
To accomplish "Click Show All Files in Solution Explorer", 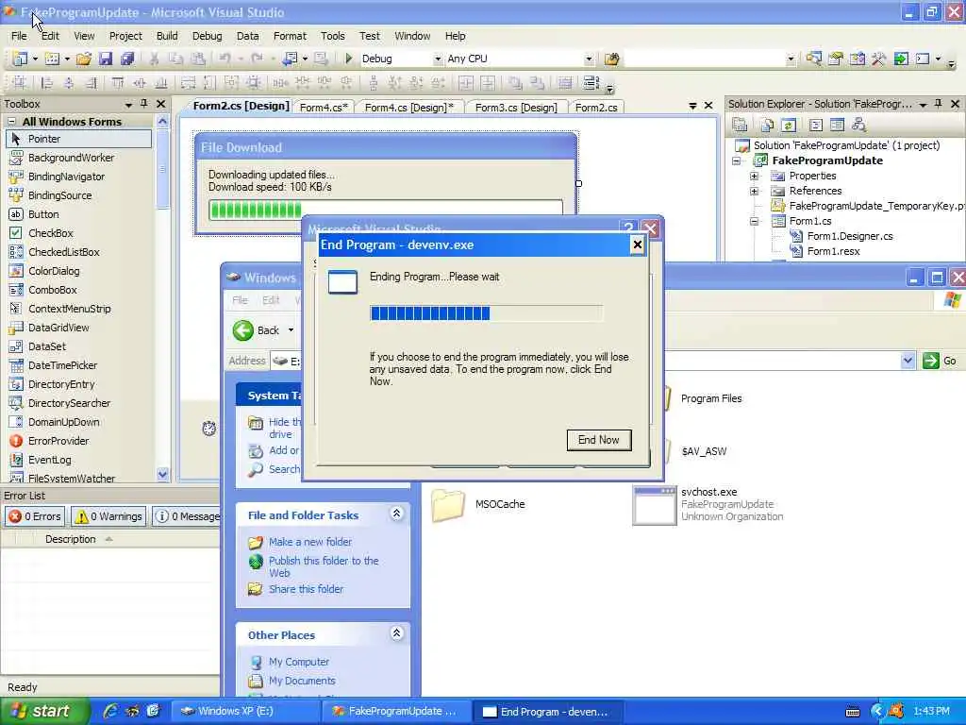I will point(766,126).
